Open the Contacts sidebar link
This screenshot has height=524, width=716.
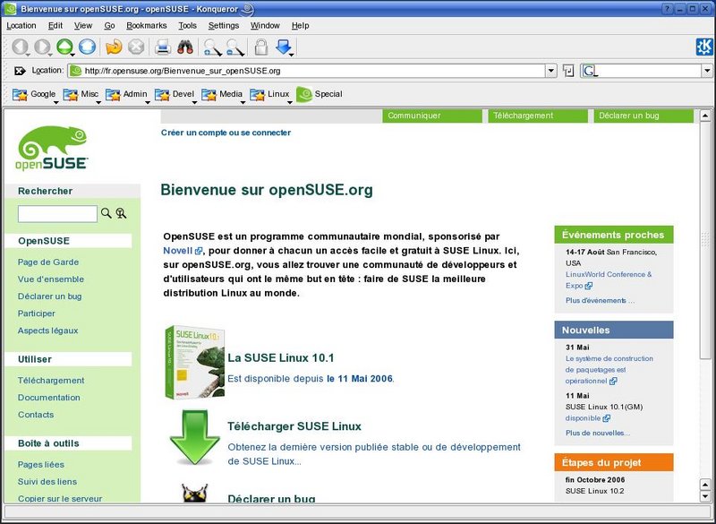pos(36,415)
